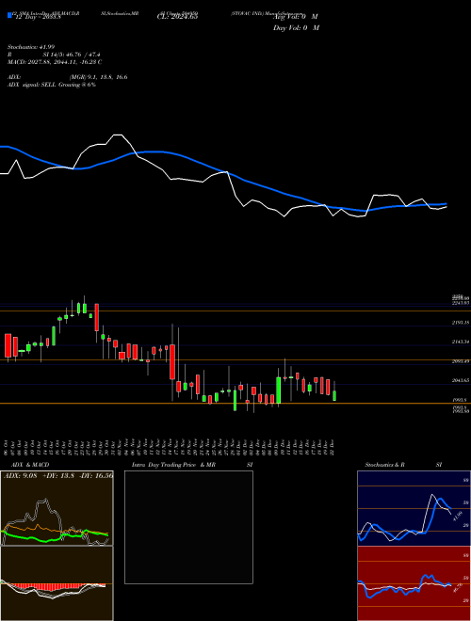
Task: Click the 2193.18 price axis label
Action: [461, 323]
